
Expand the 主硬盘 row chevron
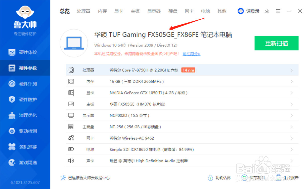[x=292, y=127]
